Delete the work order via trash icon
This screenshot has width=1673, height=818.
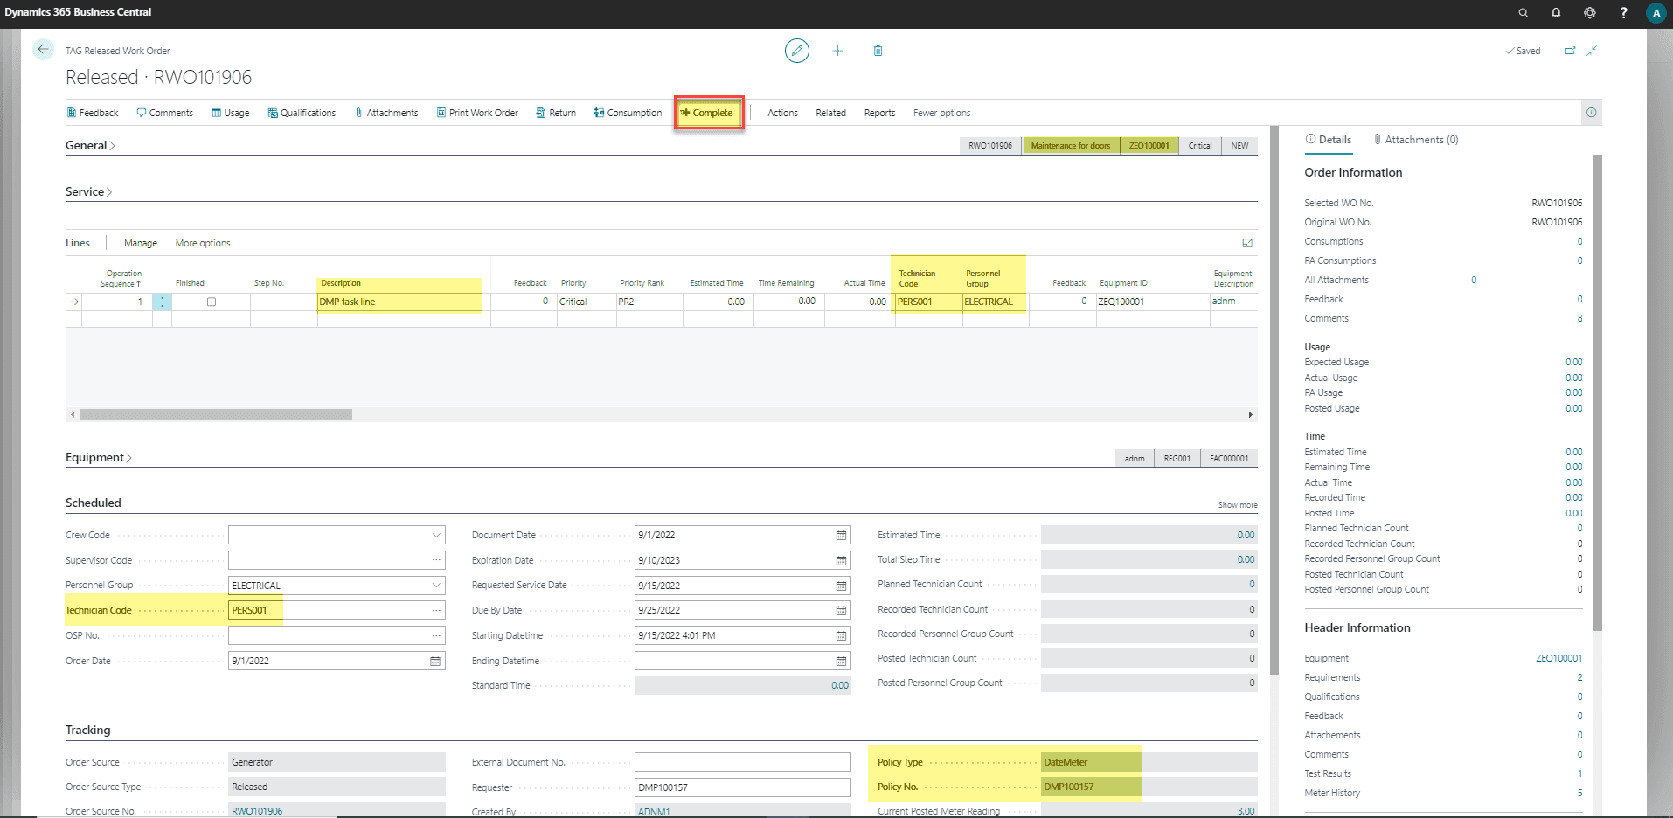(878, 51)
